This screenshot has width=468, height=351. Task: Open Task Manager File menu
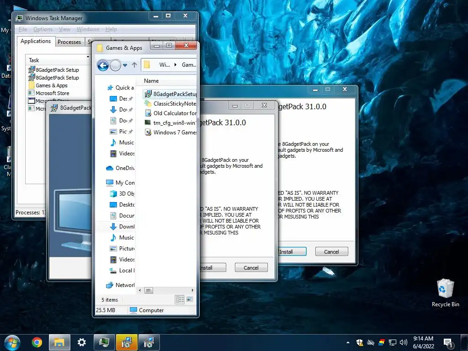pyautogui.click(x=23, y=29)
